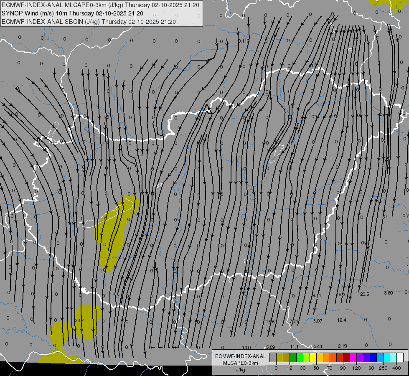Screen dimensions: 409x376
Task: Click the 2.19 value on map
Action: click(343, 346)
